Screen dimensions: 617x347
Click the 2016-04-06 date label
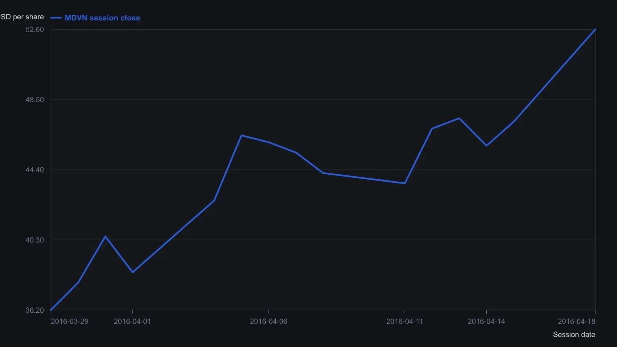[x=268, y=322]
